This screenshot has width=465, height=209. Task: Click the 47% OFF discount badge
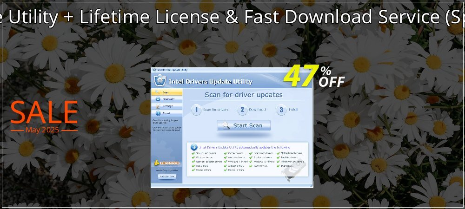point(314,76)
